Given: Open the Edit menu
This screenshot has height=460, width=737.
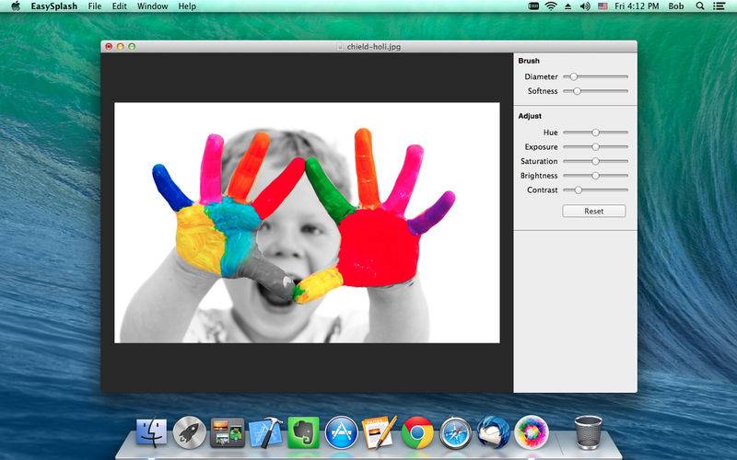Looking at the screenshot, I should tap(120, 6).
